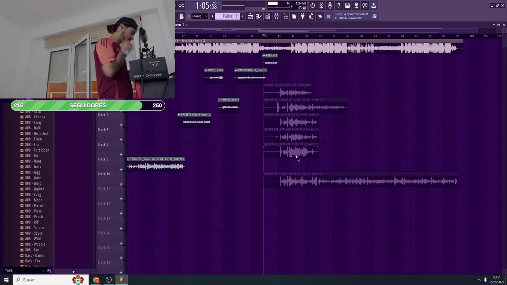Click the microphone one-click recording icon
Image resolution: width=507 pixels, height=285 pixels.
(330, 6)
